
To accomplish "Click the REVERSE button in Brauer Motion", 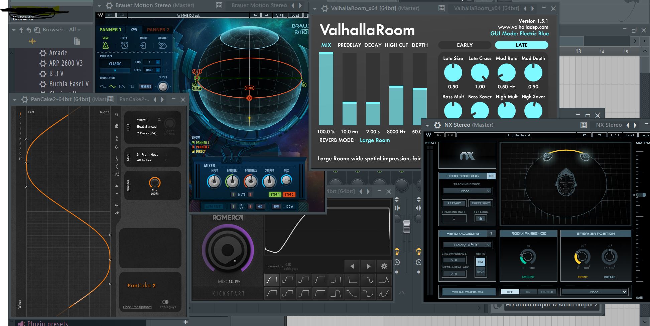I will (146, 87).
